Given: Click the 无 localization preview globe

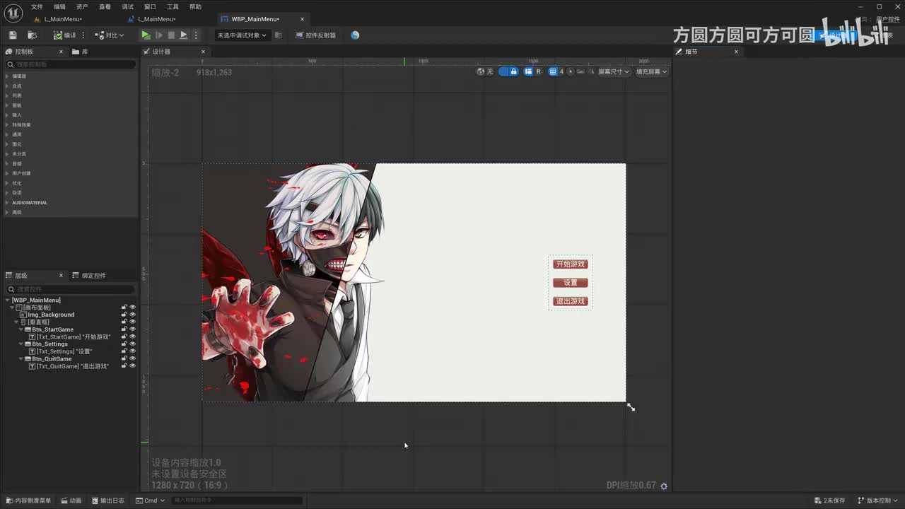Looking at the screenshot, I should [485, 71].
